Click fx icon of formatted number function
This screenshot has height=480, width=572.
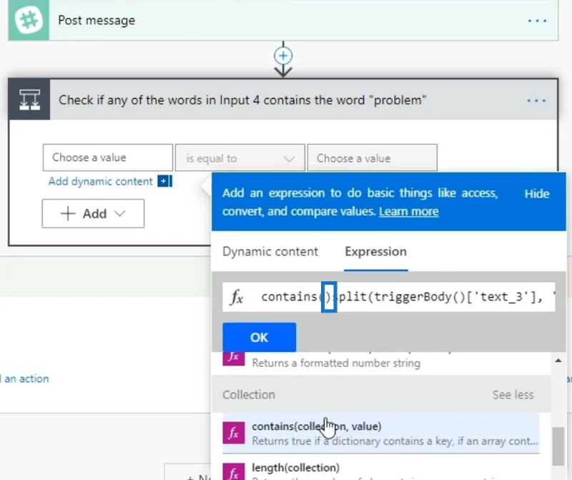pyautogui.click(x=234, y=358)
